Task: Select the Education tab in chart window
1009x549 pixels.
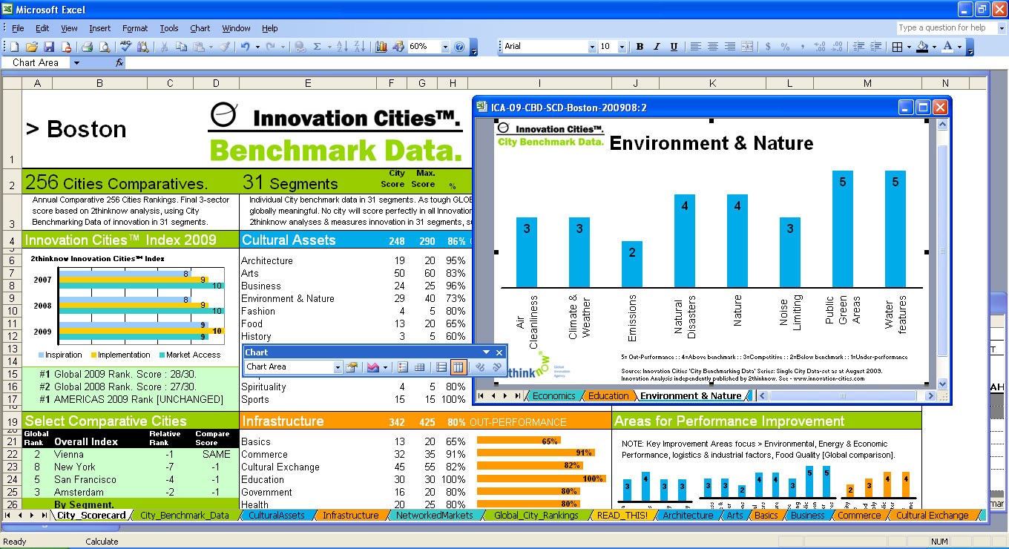Action: click(608, 396)
